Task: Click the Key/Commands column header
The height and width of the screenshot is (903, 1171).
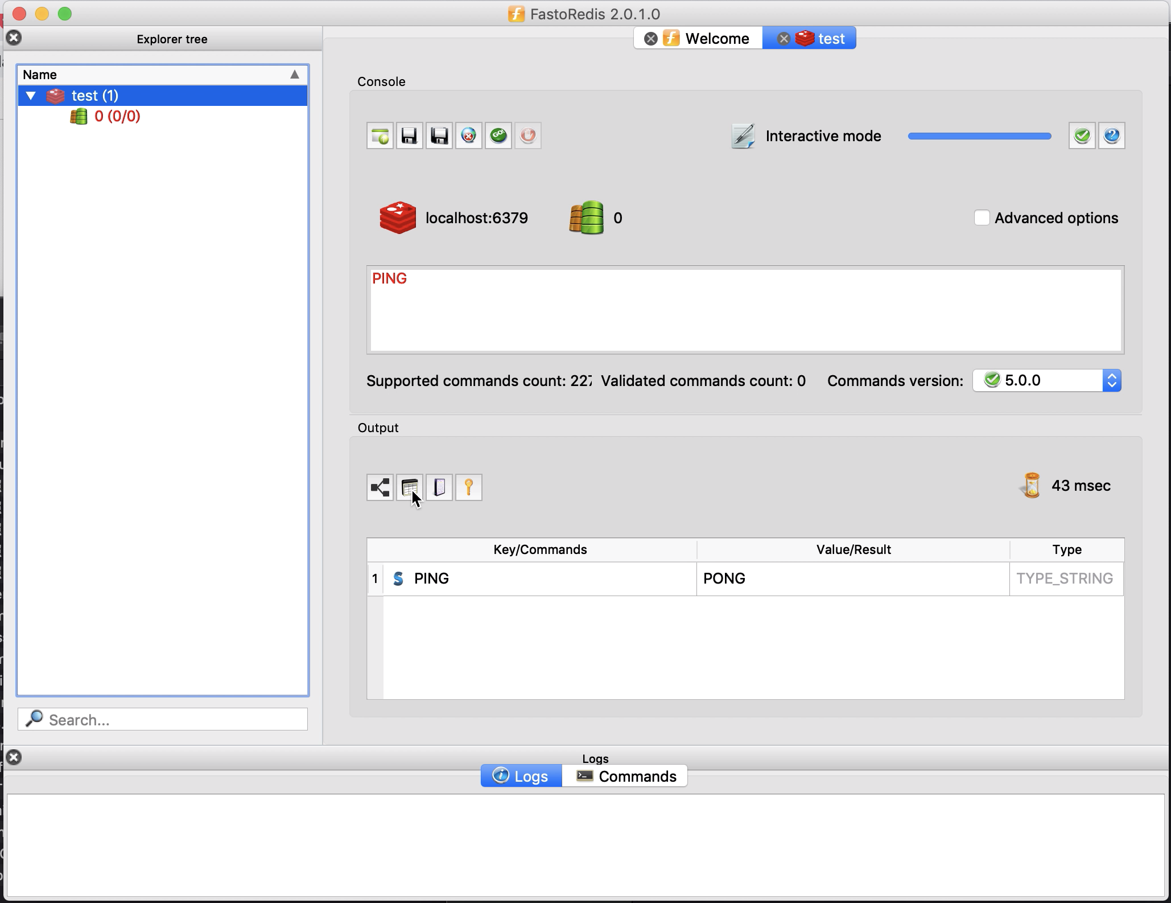Action: click(x=540, y=549)
